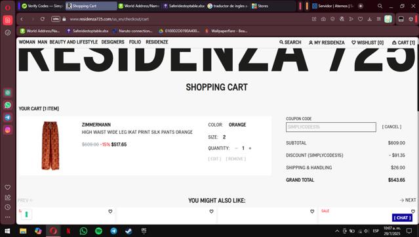Open FOLIO menu
The image size is (419, 237).
click(x=135, y=42)
